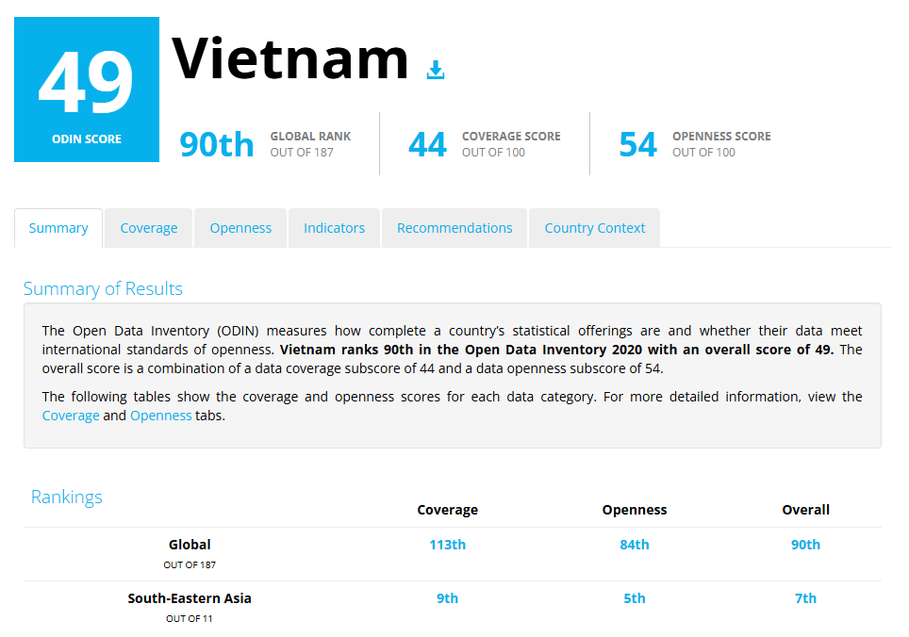
Task: Open the 84th global openness ranking
Action: (x=635, y=545)
